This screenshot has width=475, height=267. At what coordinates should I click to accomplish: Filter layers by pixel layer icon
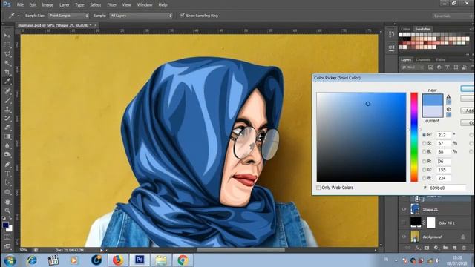pos(430,67)
